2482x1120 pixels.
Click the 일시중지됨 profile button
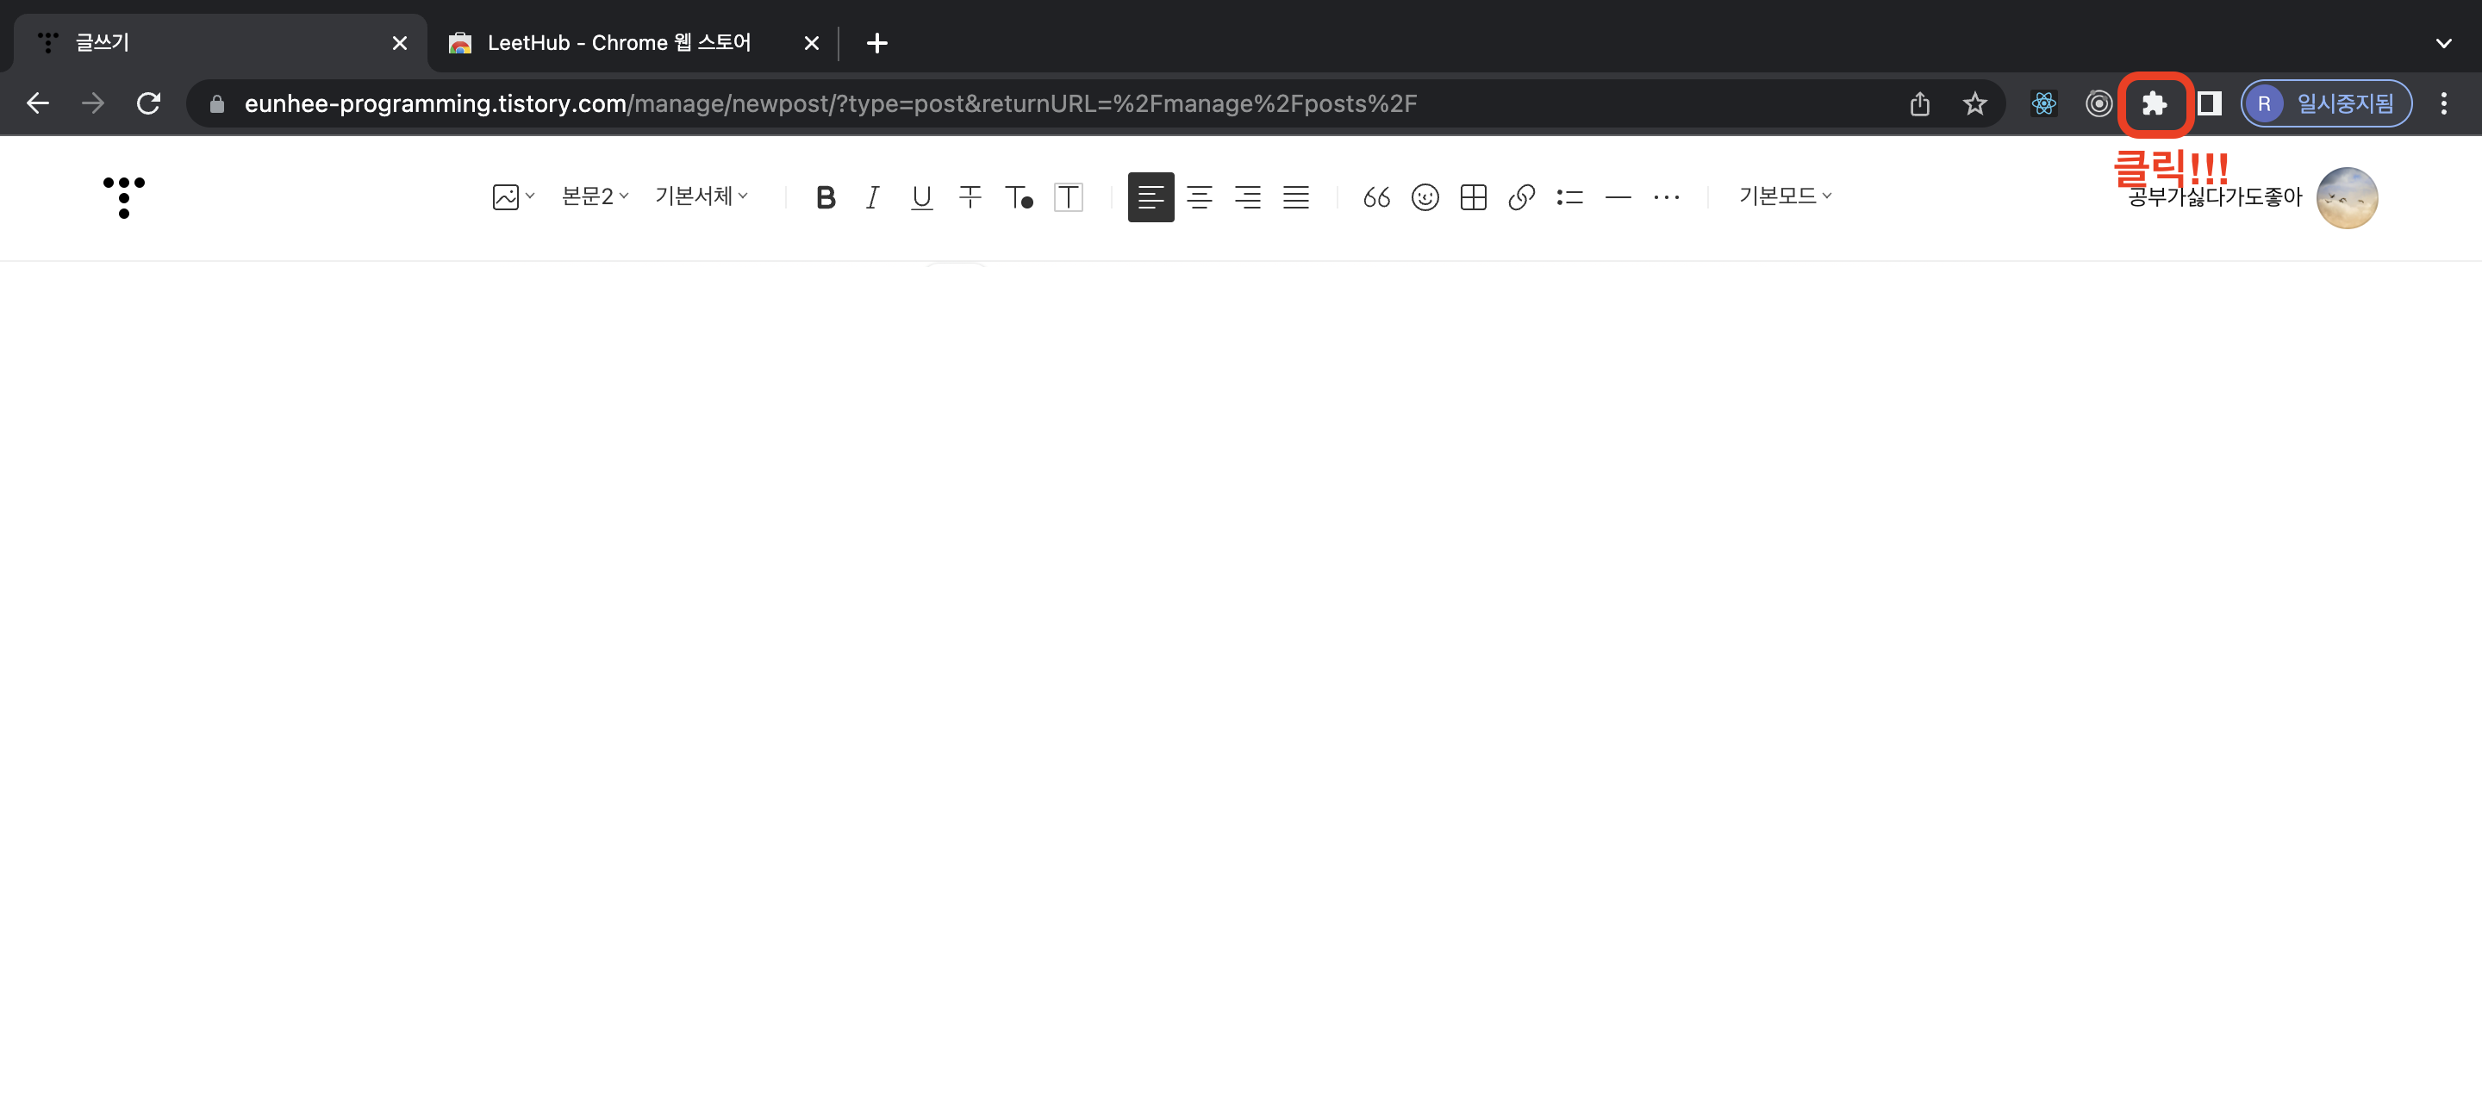tap(2326, 103)
